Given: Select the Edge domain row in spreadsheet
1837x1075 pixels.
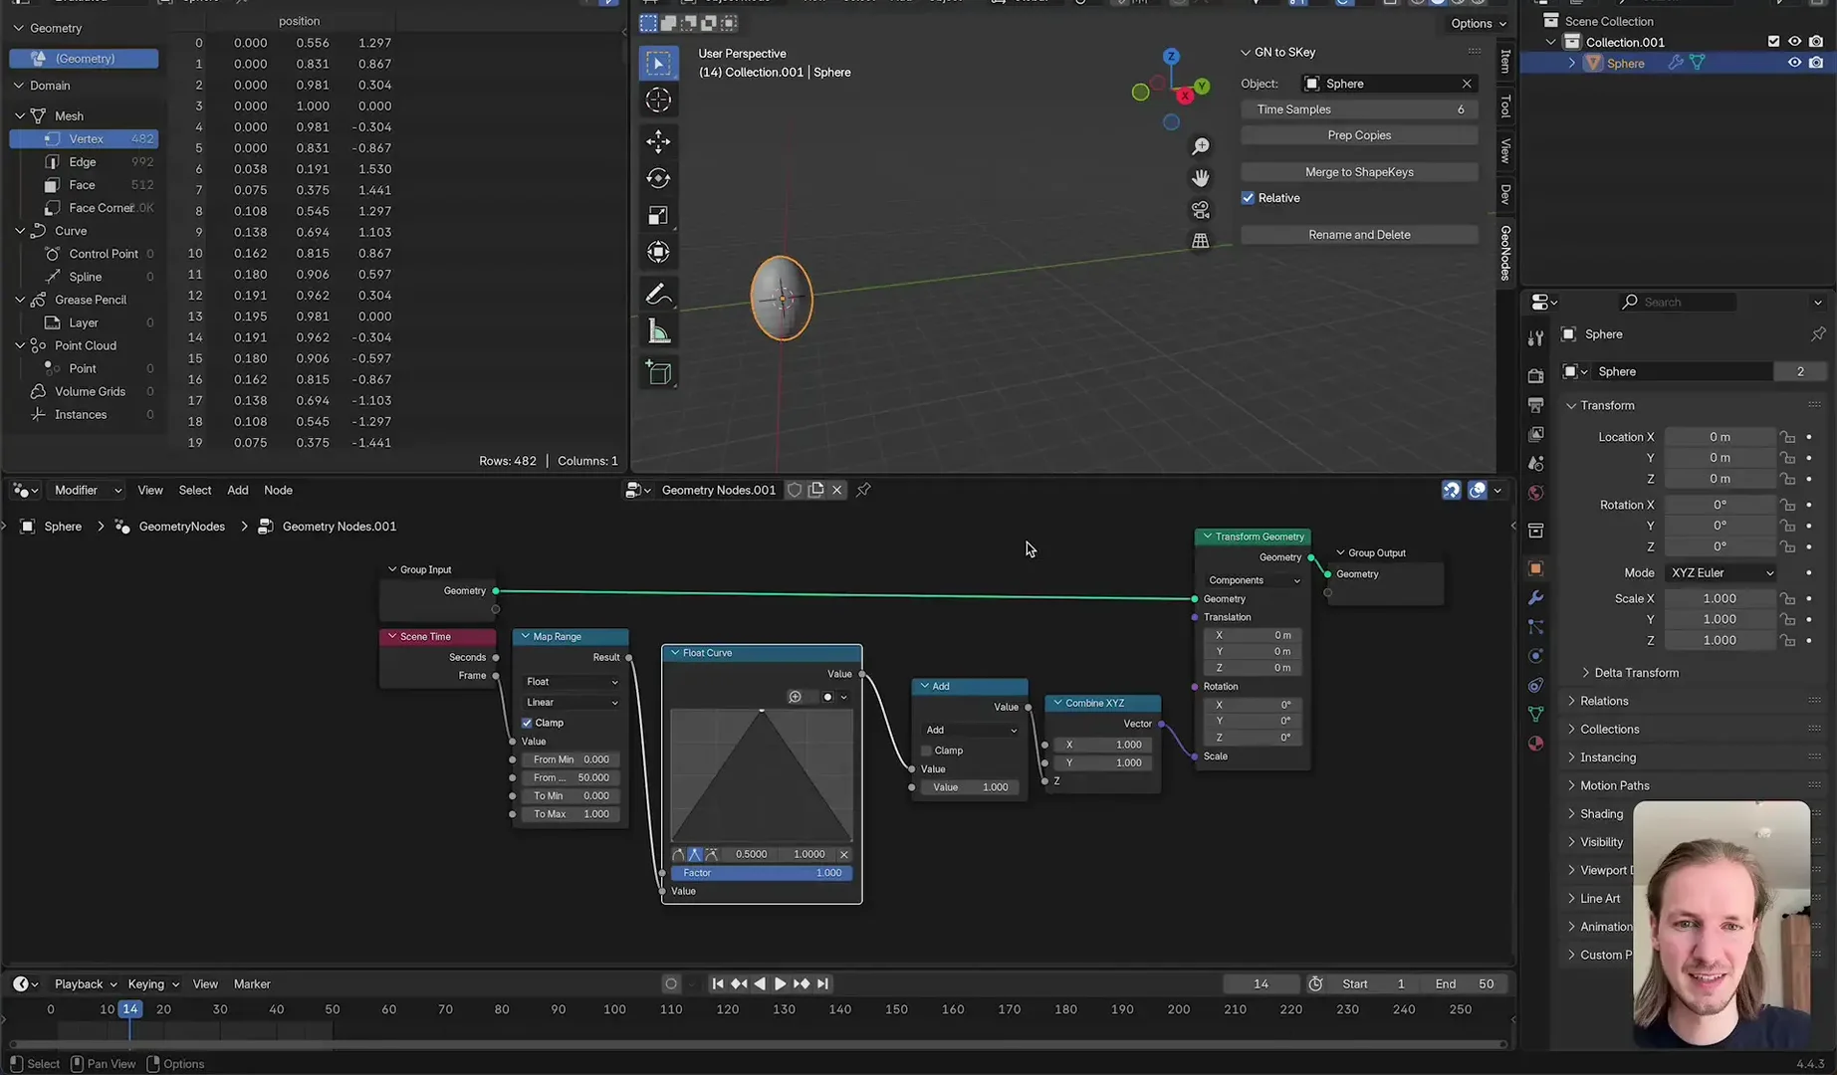Looking at the screenshot, I should point(84,161).
